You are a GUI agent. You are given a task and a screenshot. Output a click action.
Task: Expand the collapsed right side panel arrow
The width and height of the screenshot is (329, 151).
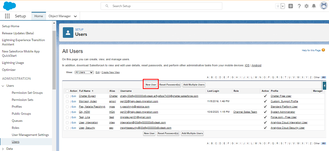point(324,86)
